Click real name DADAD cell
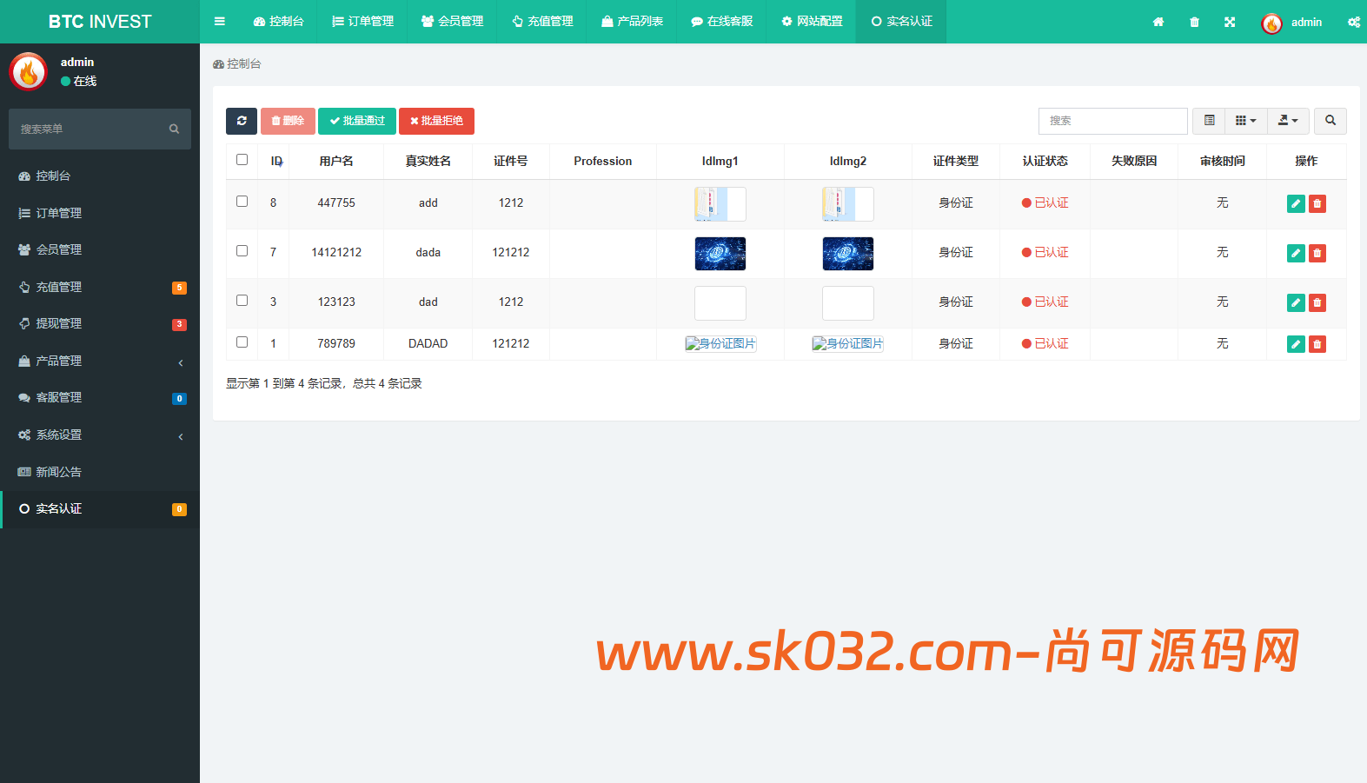1367x783 pixels. [428, 344]
